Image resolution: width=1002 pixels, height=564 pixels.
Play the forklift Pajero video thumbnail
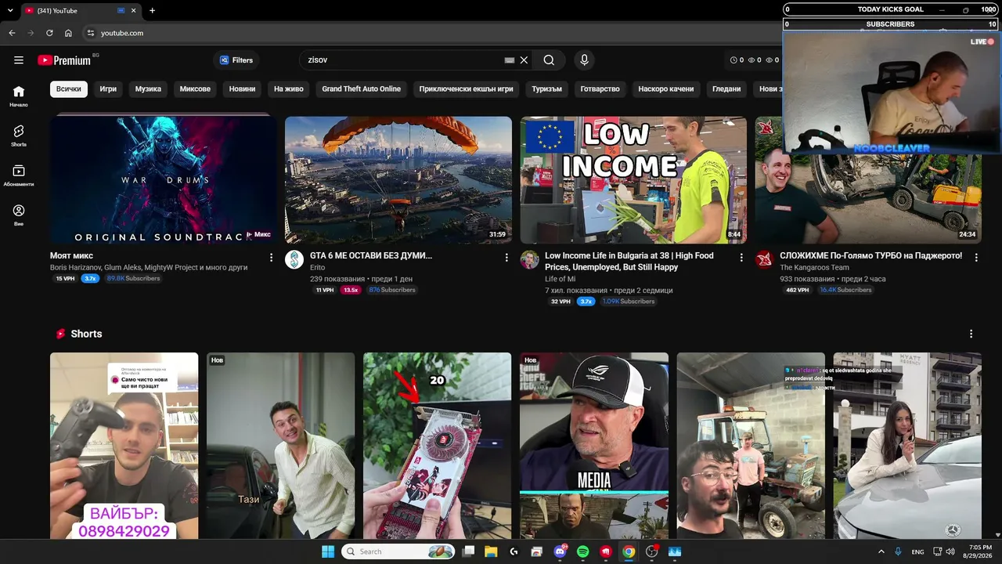click(868, 196)
